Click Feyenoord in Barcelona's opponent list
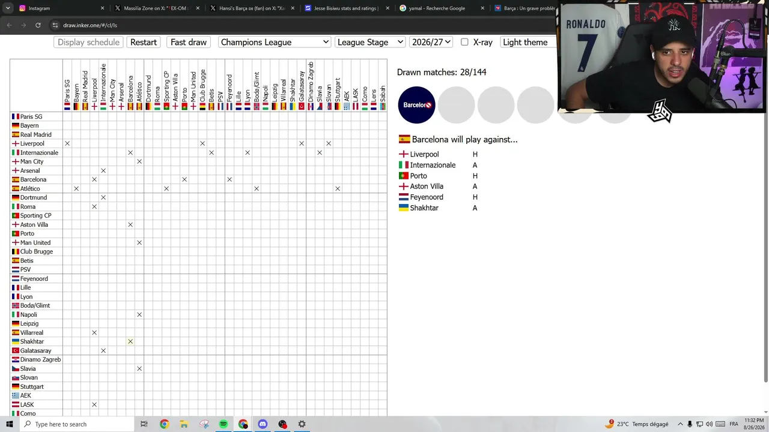 [421, 197]
